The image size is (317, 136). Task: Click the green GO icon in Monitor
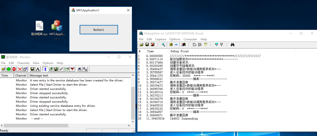pos(9,69)
